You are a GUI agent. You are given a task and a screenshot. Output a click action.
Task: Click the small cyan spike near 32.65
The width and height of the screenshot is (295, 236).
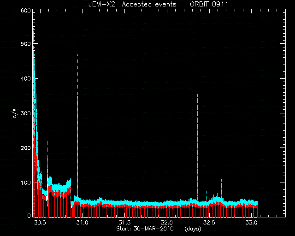pyautogui.click(x=221, y=188)
